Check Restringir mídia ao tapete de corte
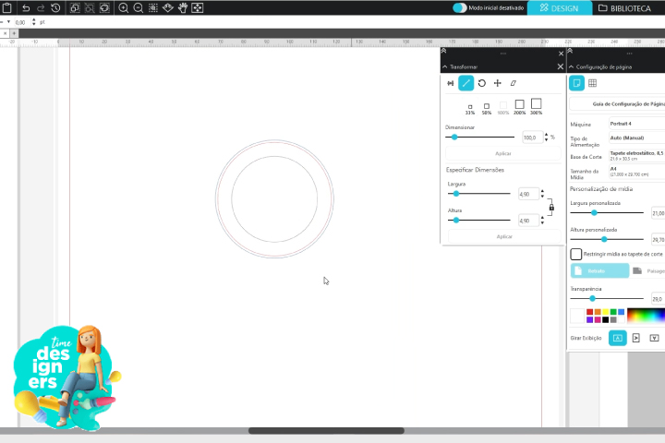665x443 pixels. 576,254
